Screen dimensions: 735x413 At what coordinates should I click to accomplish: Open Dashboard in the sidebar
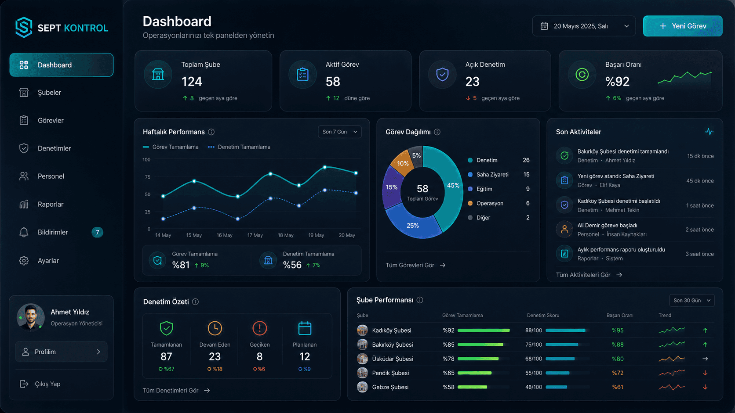pos(61,65)
